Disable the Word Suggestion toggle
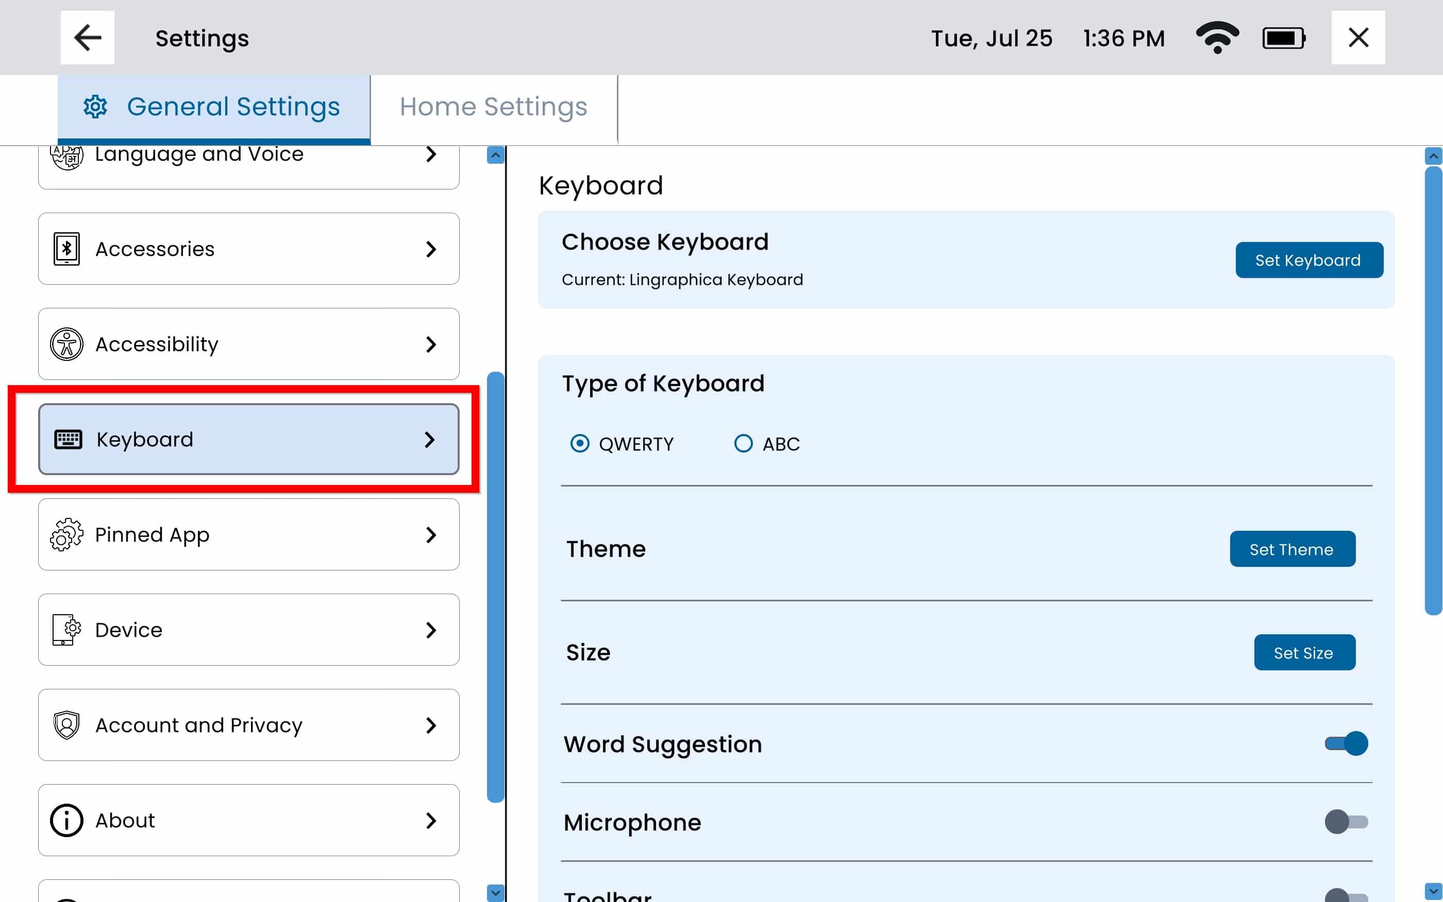This screenshot has height=902, width=1443. tap(1346, 744)
